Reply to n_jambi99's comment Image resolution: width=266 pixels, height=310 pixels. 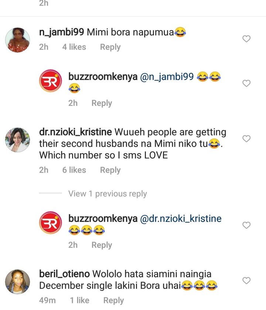[x=110, y=47]
